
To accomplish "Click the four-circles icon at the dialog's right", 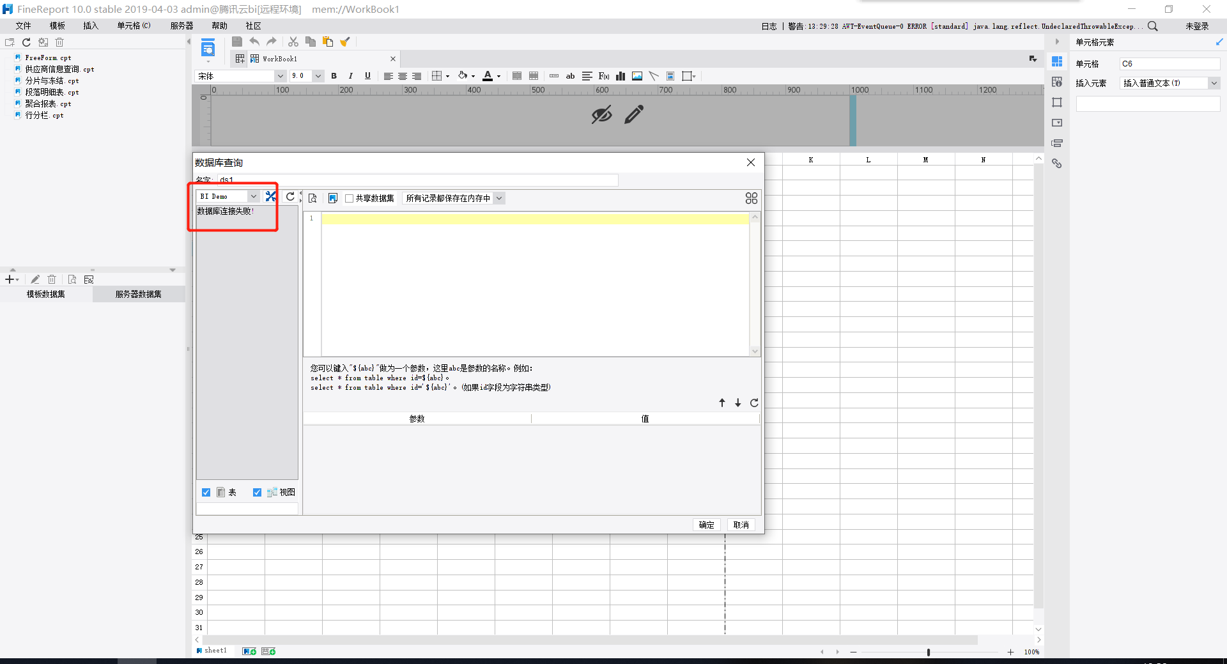I will [752, 198].
